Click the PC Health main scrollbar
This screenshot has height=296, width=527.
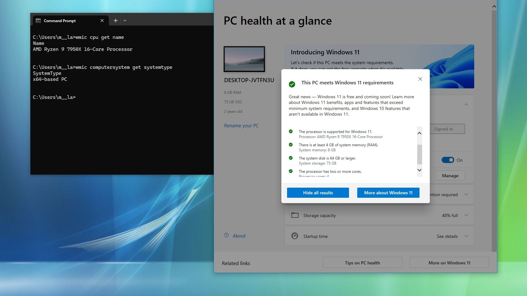coord(494,131)
